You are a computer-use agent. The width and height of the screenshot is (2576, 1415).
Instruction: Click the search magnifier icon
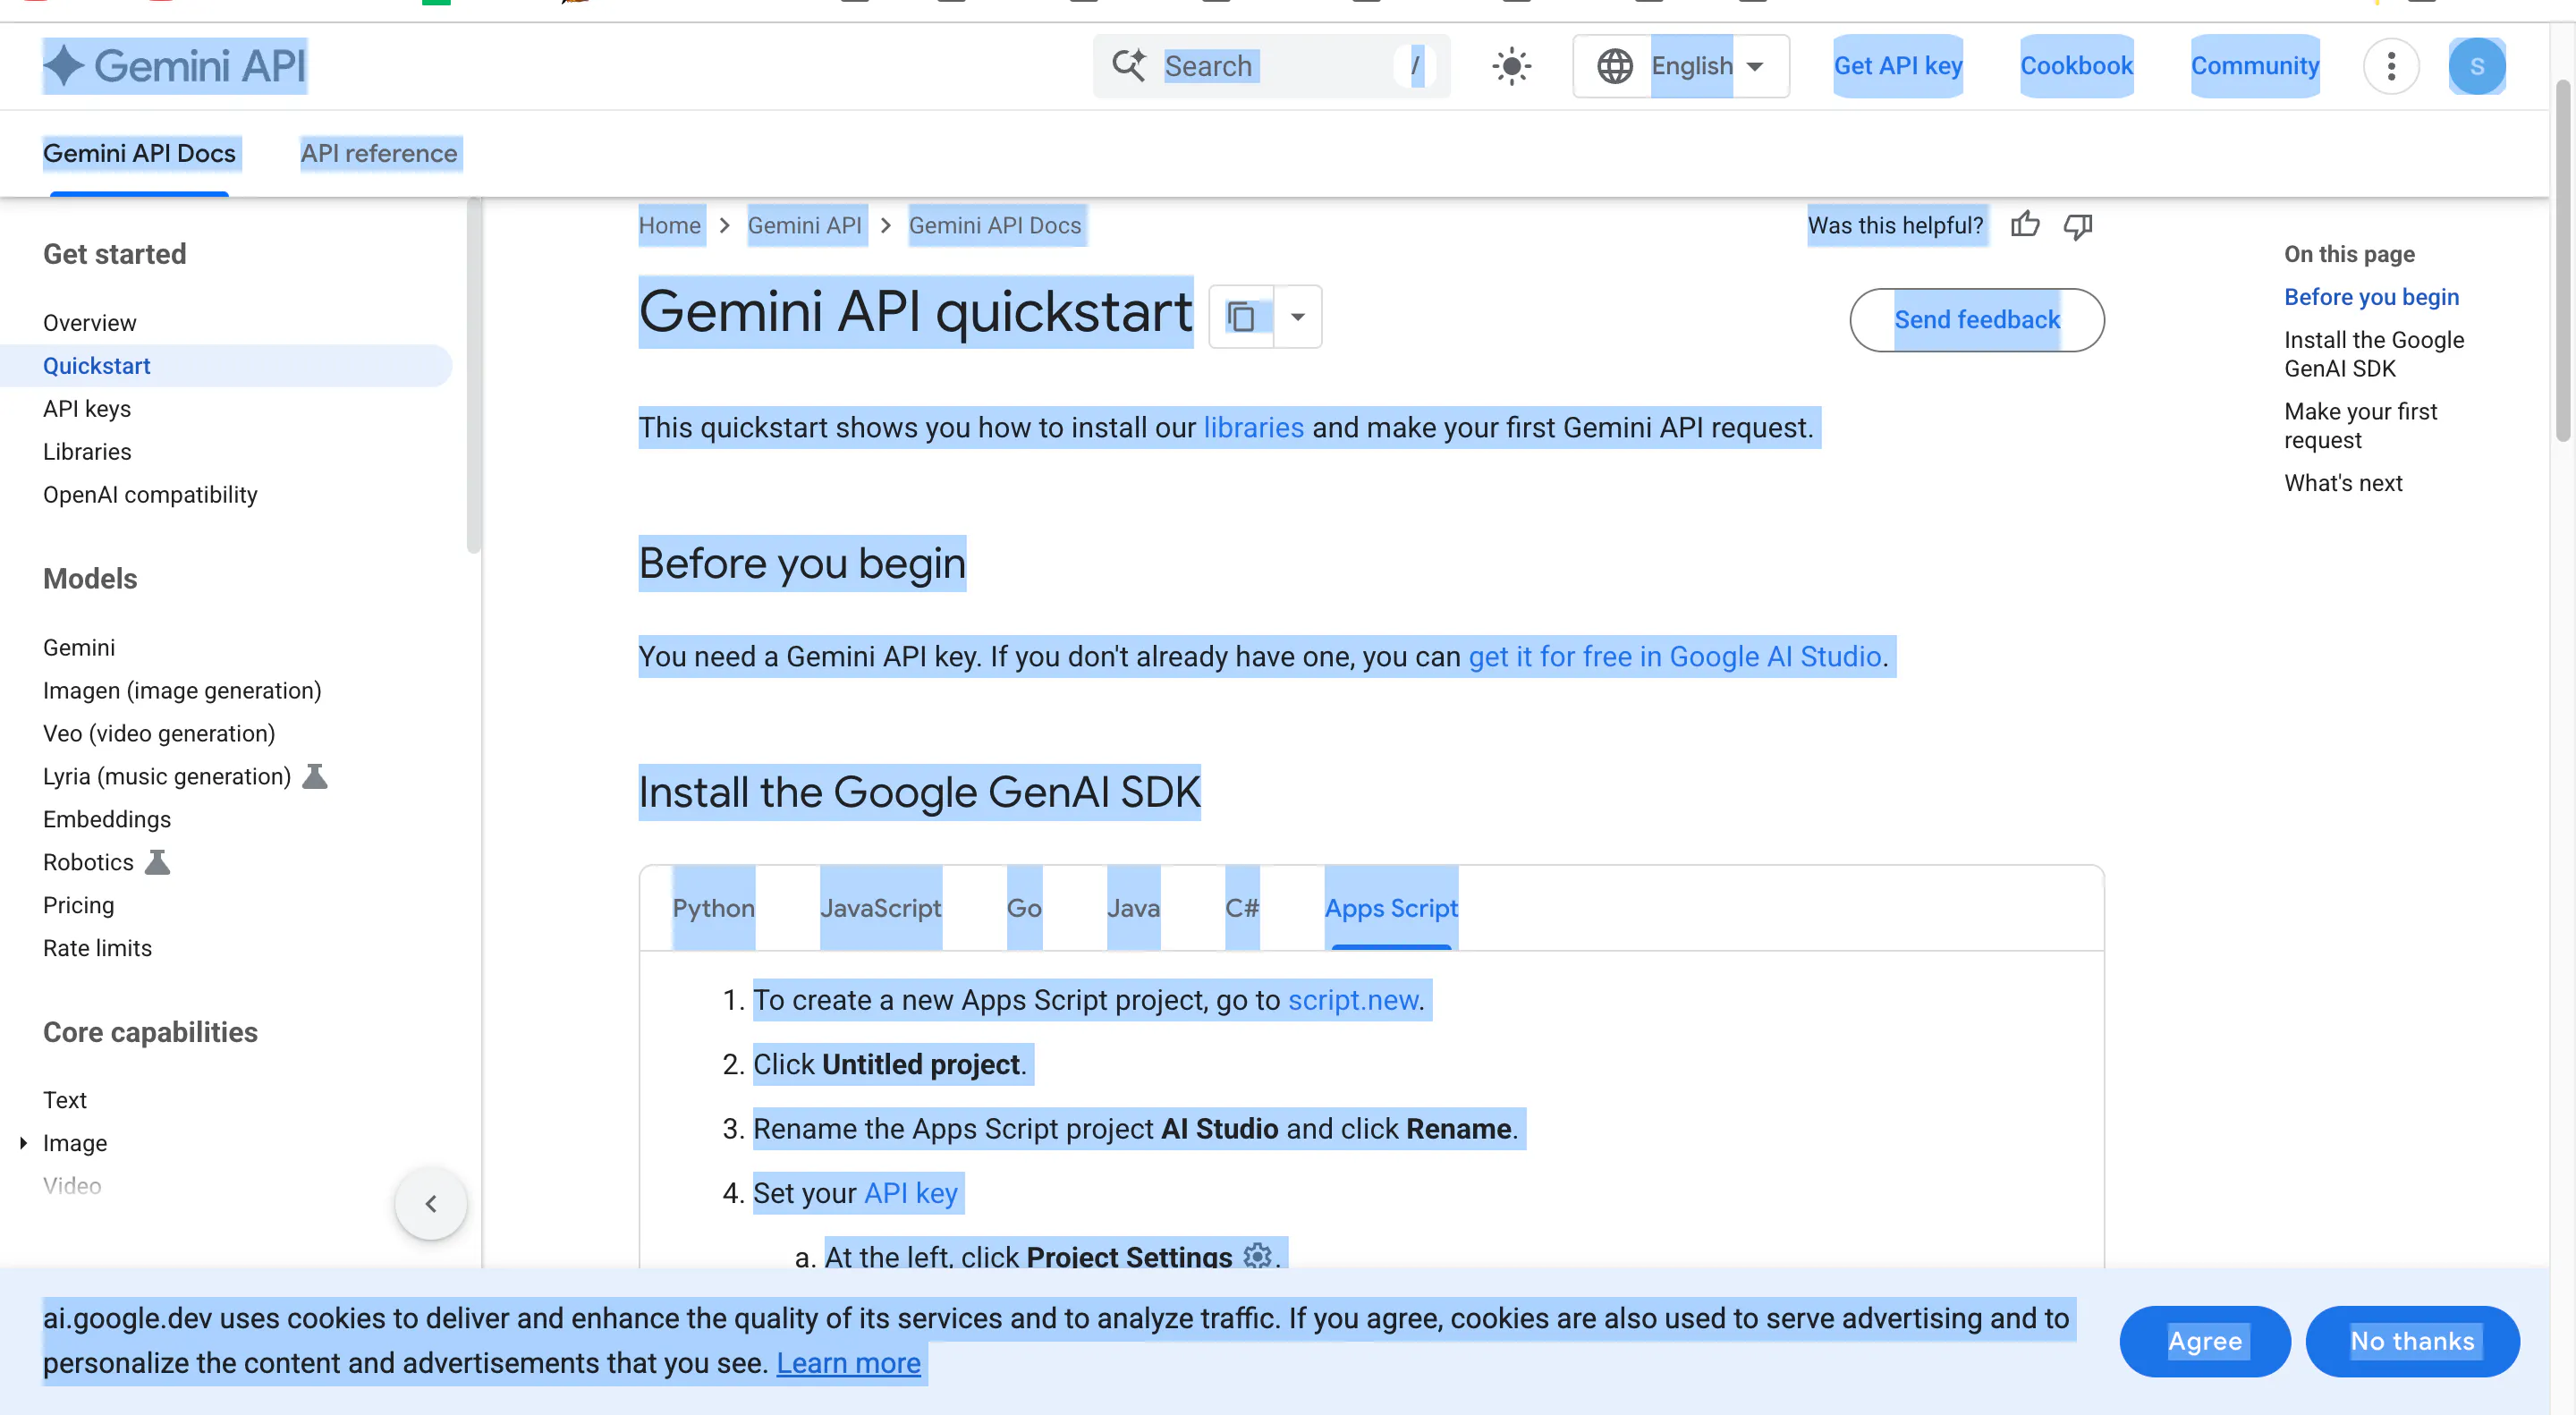1129,66
